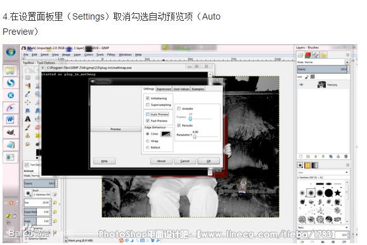Click the About button

pos(161,161)
